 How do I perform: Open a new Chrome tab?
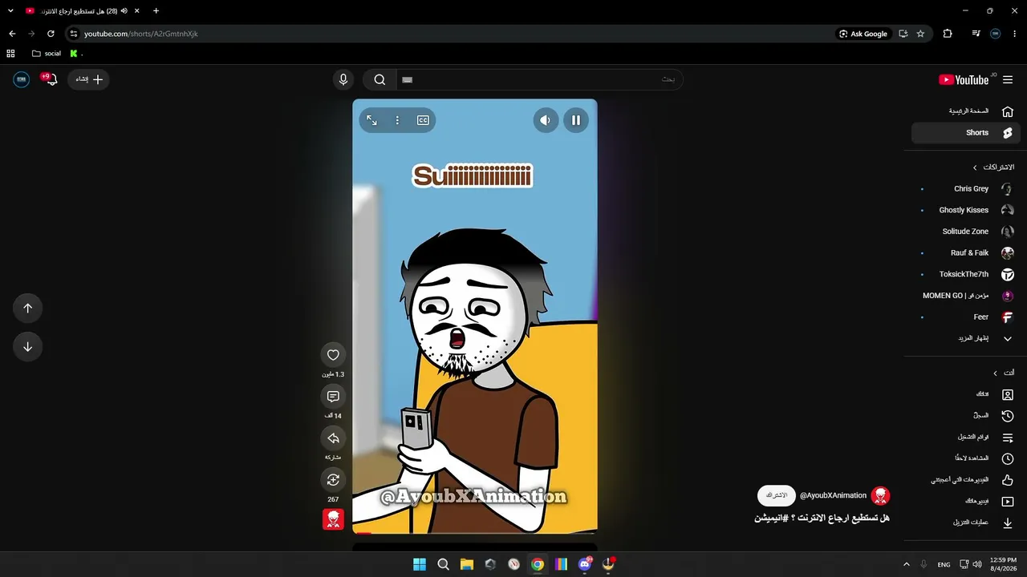156,10
